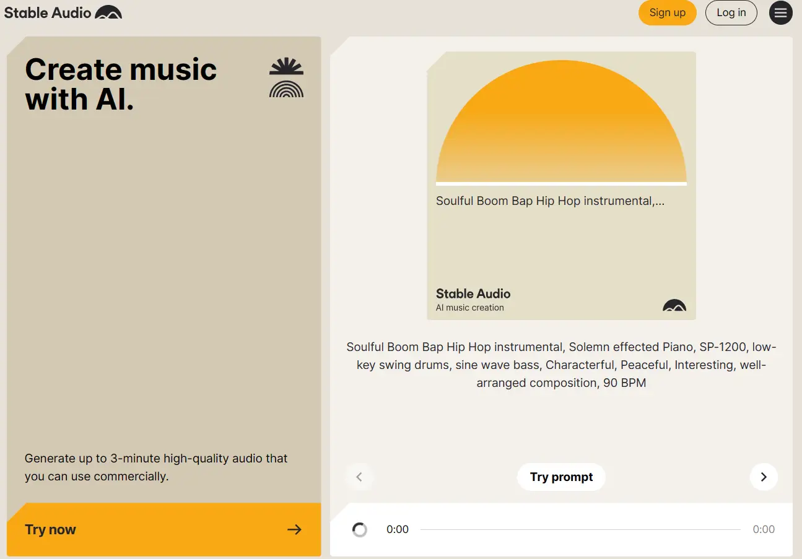The image size is (802, 559).
Task: Click the Stable Audio header title text
Action: tap(48, 12)
